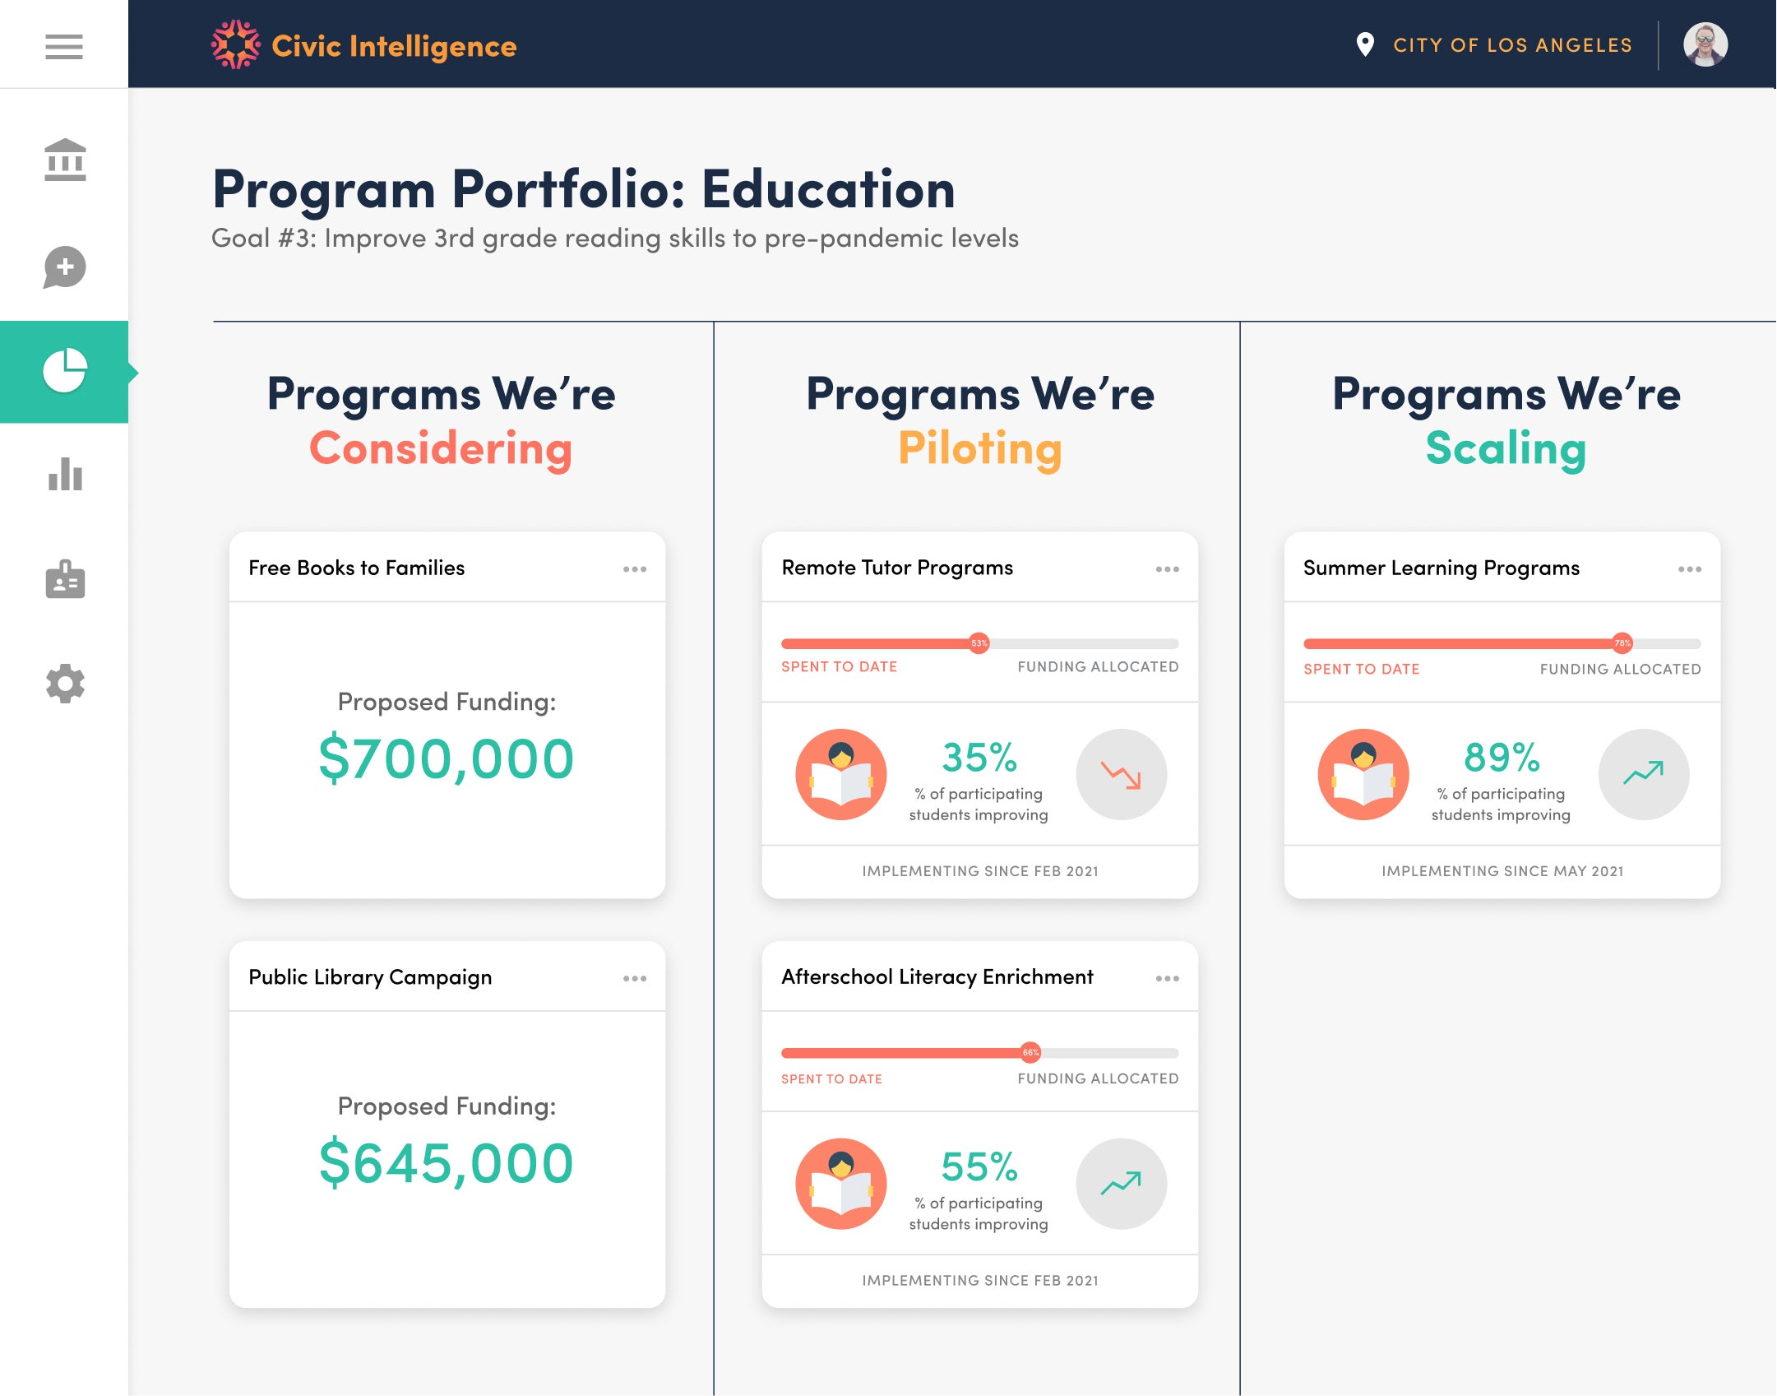
Task: Open options for Summer Learning Programs
Action: (x=1690, y=569)
